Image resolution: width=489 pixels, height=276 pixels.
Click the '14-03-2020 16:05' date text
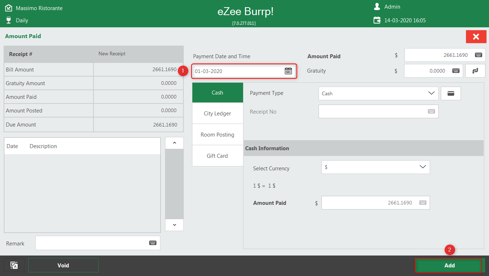point(405,20)
